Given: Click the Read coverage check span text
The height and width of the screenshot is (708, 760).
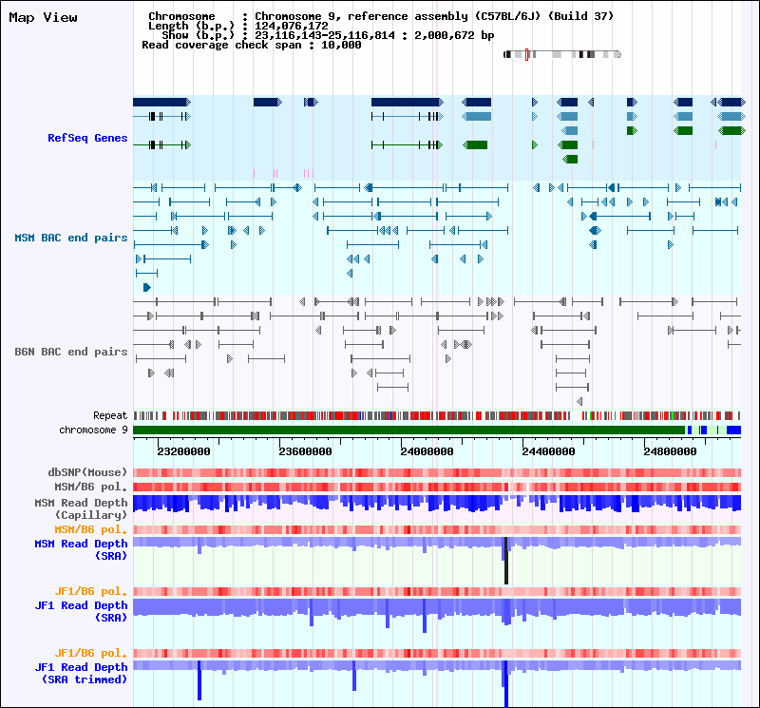Looking at the screenshot, I should 252,45.
